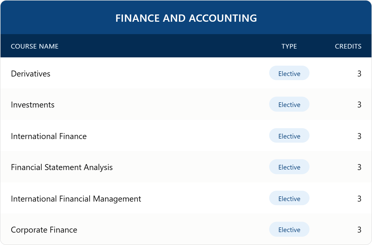Click Elective tag beside International Finance
The height and width of the screenshot is (245, 372).
(x=289, y=136)
